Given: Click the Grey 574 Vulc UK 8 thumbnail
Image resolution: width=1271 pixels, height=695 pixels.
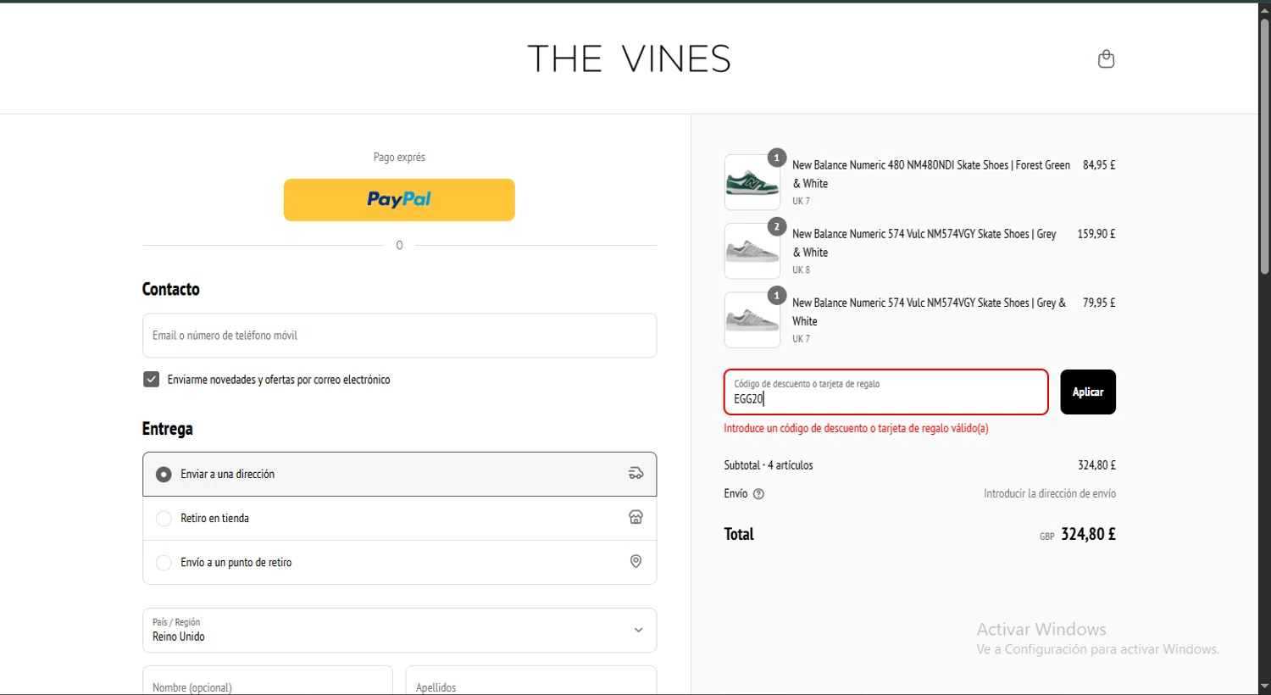Looking at the screenshot, I should click(x=752, y=251).
